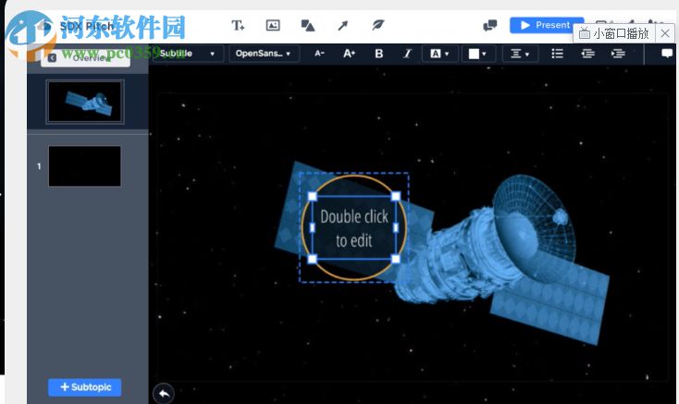Toggle bulleted list
Image resolution: width=679 pixels, height=404 pixels.
pyautogui.click(x=557, y=54)
